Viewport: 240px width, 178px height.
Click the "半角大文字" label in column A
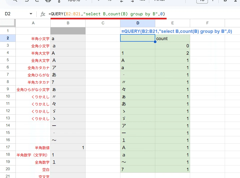tap(40, 53)
